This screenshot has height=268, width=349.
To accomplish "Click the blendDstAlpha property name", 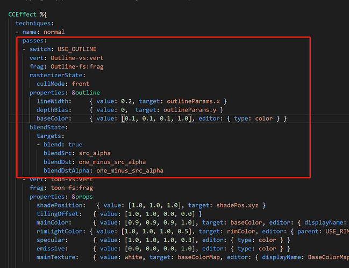I will [68, 170].
